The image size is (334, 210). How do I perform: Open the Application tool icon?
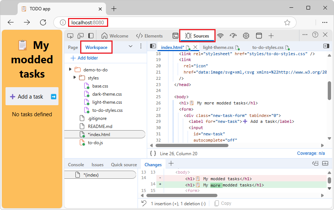259,36
